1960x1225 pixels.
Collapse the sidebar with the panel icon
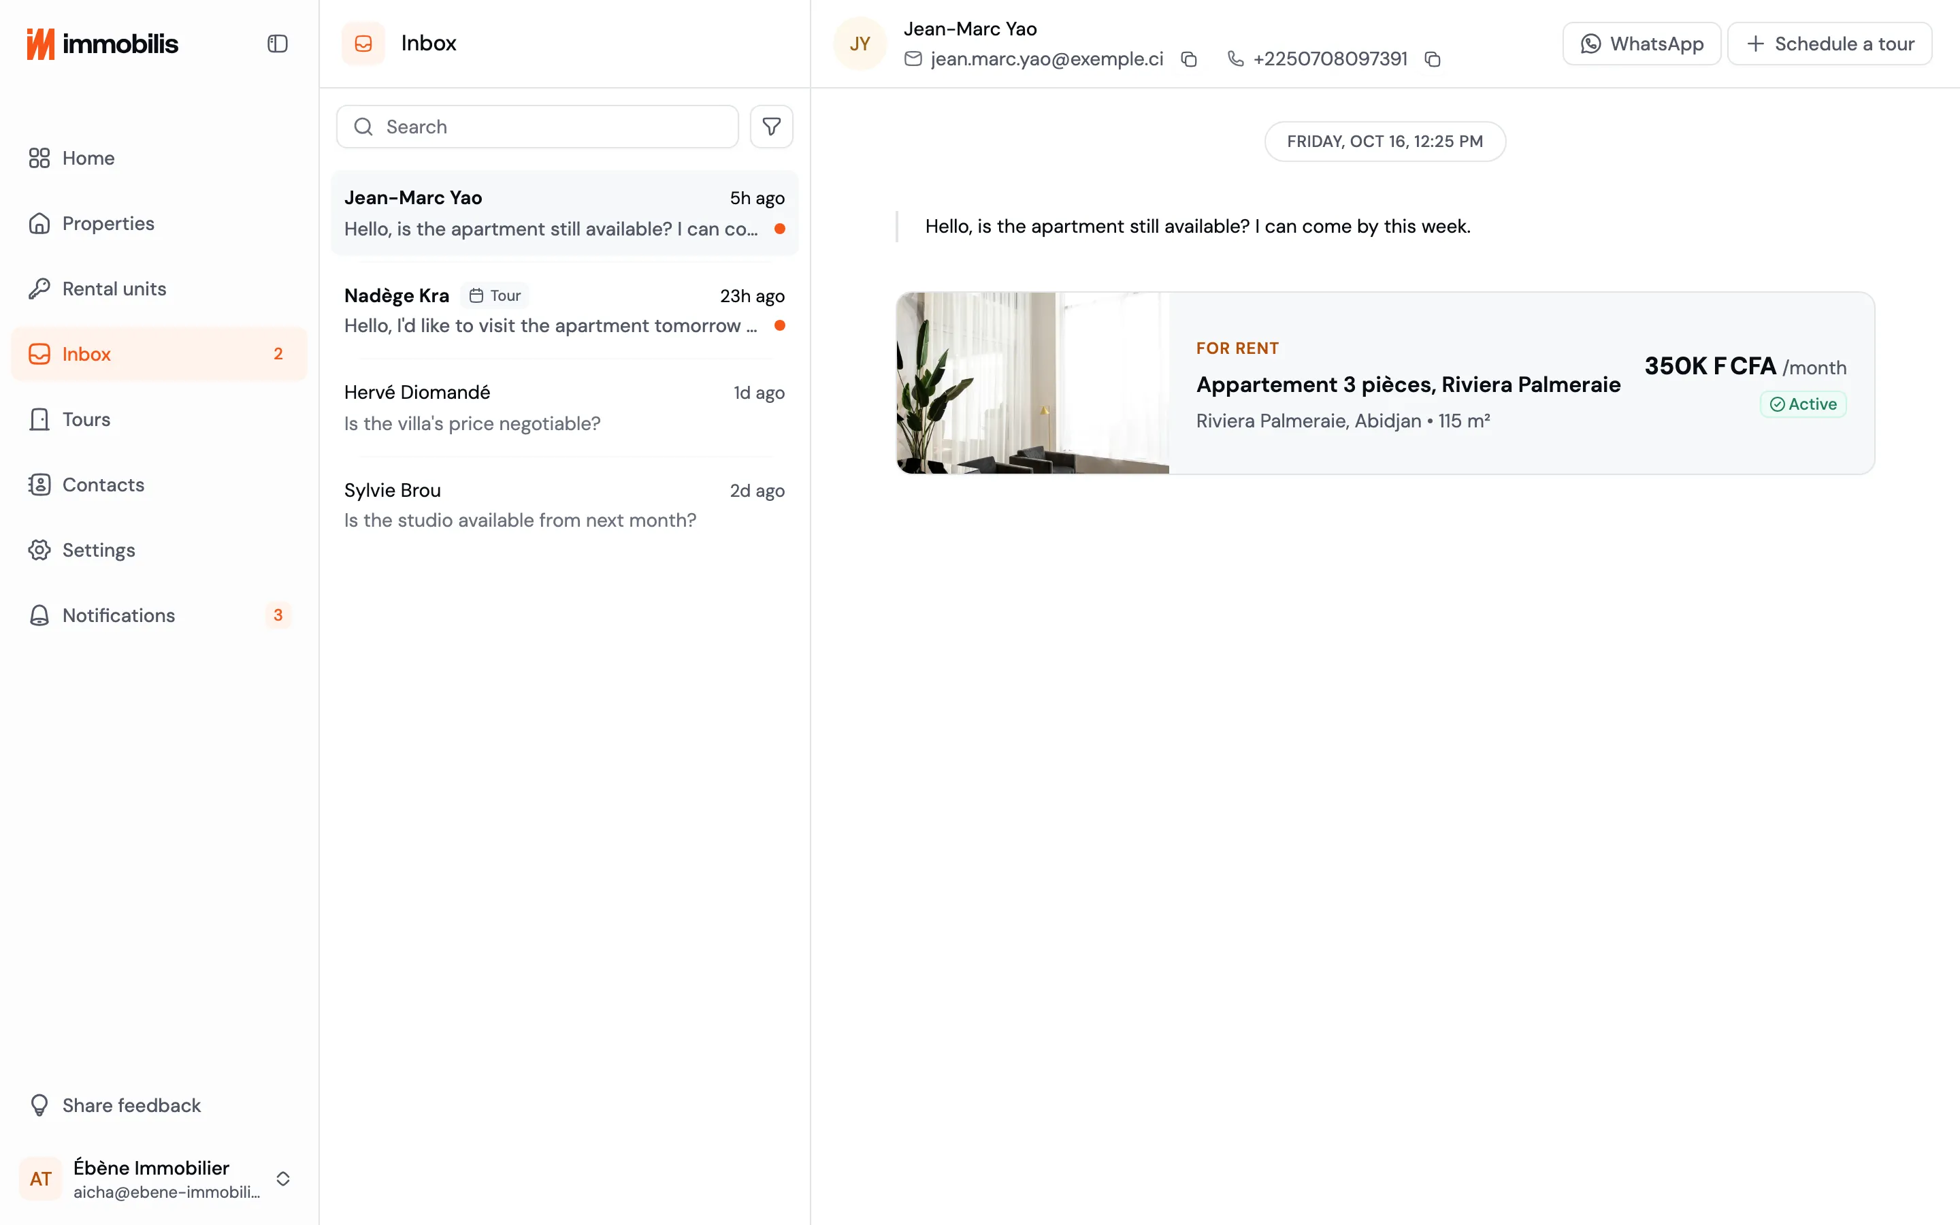tap(277, 44)
